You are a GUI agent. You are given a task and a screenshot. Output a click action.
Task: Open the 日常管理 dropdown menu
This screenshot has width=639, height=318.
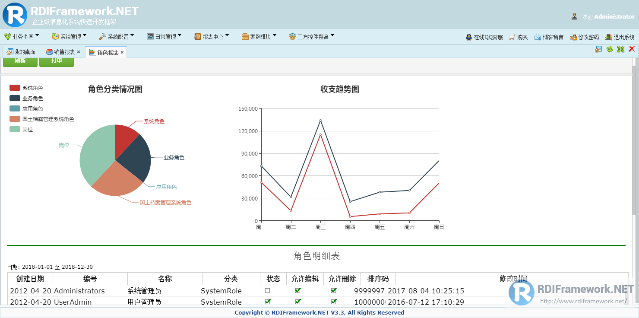(x=164, y=37)
